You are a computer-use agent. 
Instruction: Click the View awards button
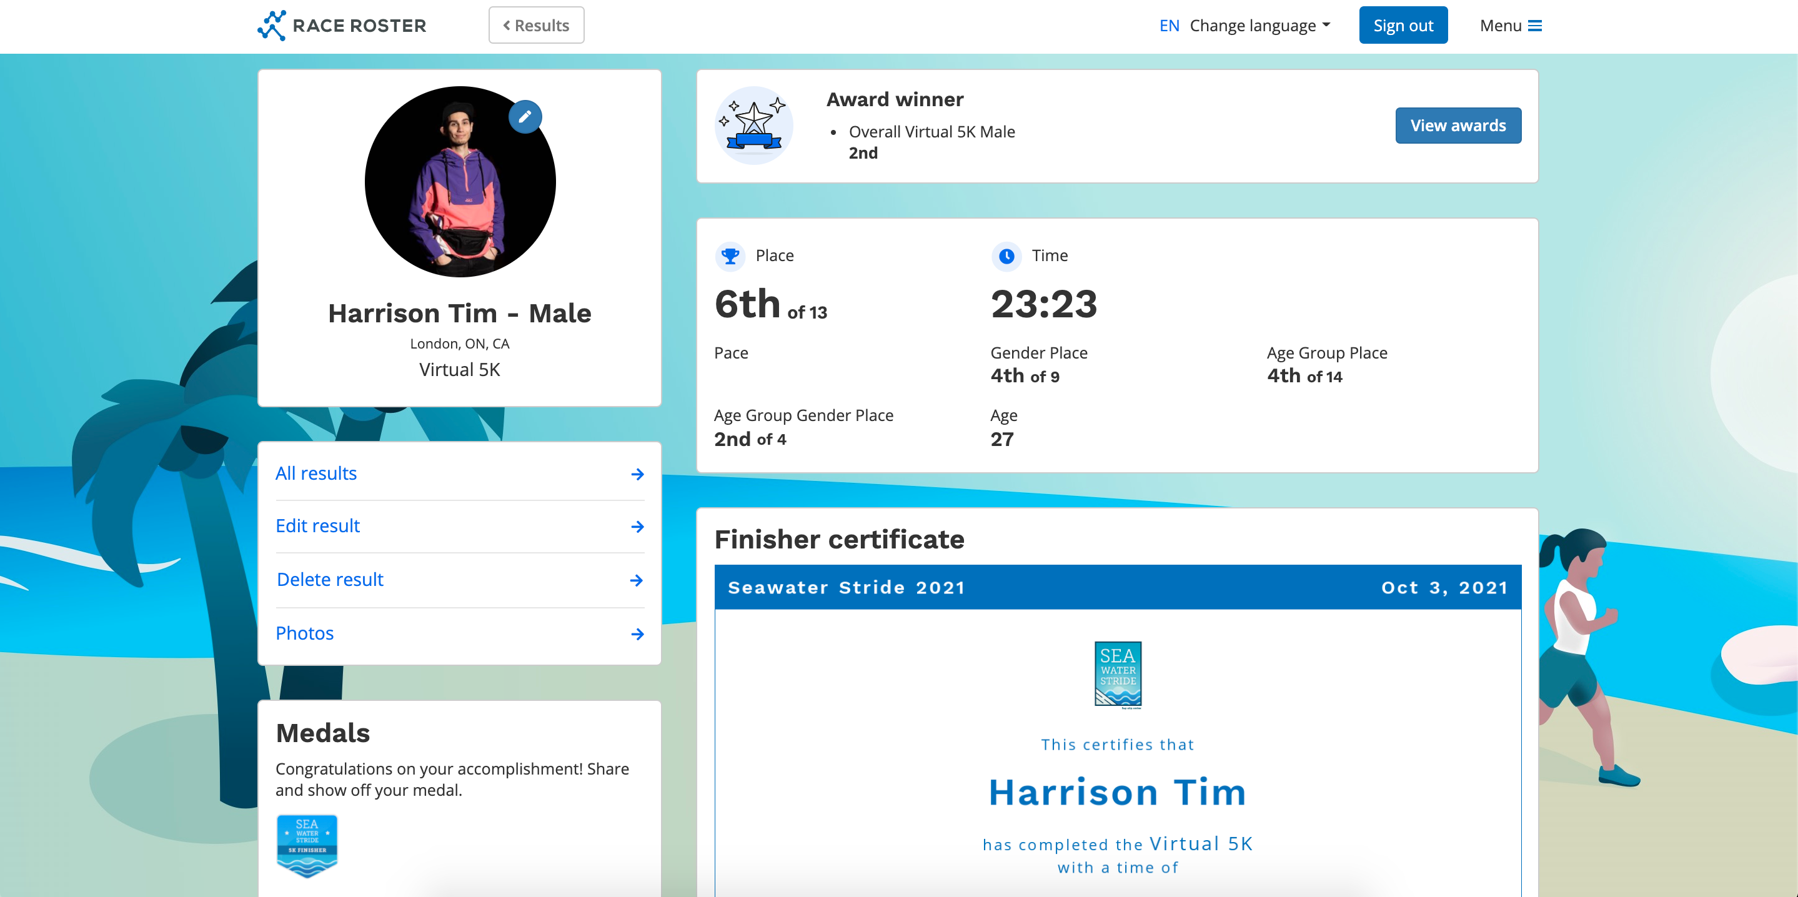pos(1458,126)
